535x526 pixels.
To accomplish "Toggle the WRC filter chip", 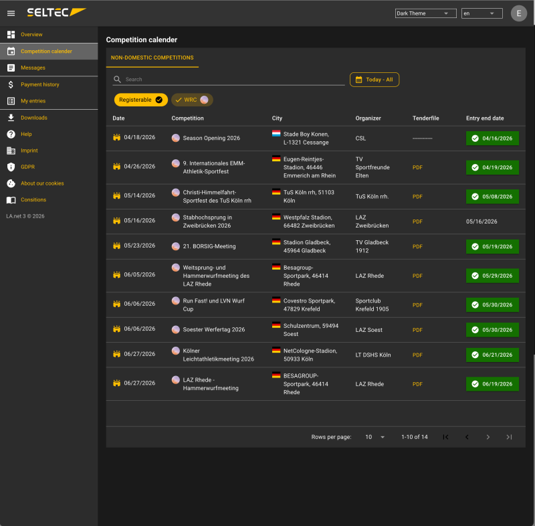I will 192,100.
